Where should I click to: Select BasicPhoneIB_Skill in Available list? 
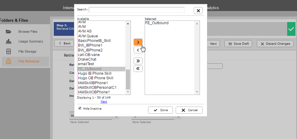tap(94, 41)
